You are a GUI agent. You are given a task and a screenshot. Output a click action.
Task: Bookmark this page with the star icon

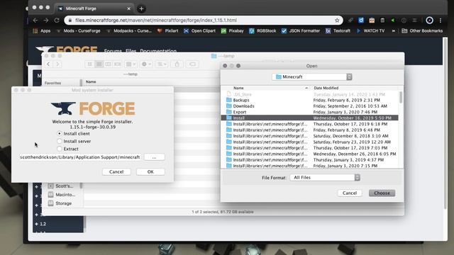(337, 21)
